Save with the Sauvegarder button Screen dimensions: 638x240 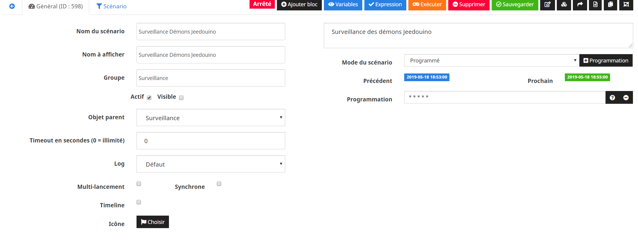pos(515,4)
